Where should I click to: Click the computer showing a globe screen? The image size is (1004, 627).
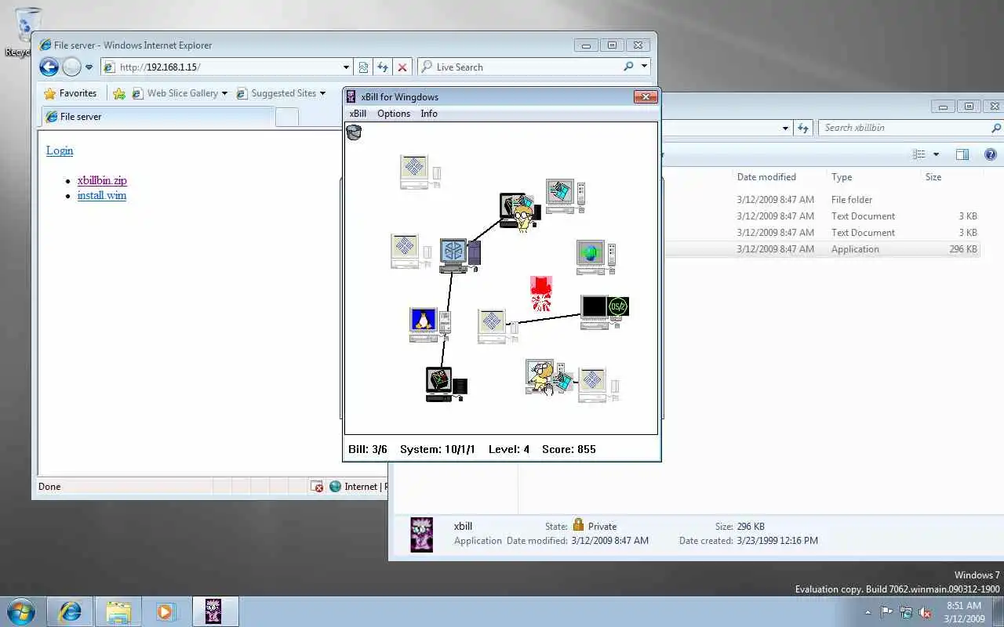tap(596, 257)
